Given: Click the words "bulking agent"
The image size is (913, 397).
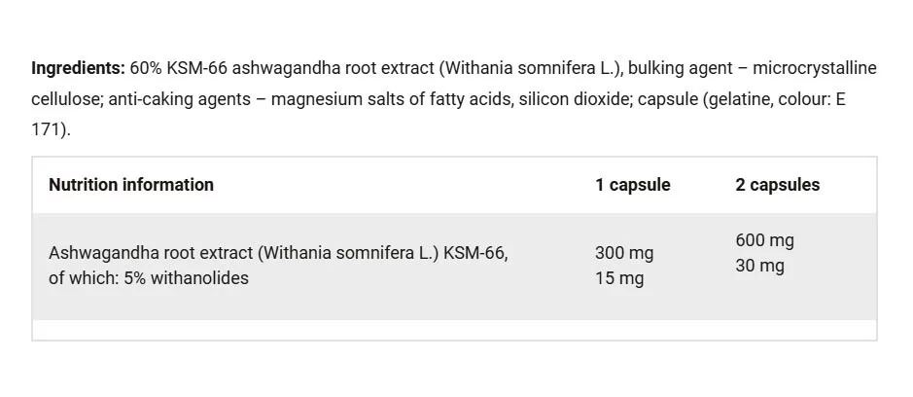Looking at the screenshot, I should tap(677, 68).
